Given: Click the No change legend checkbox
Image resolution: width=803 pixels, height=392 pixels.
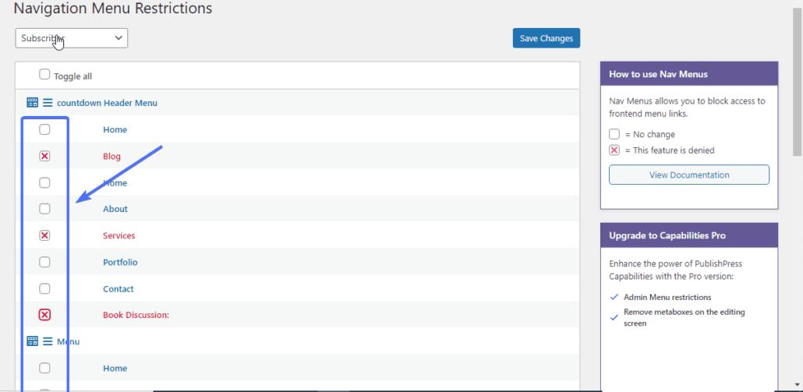Looking at the screenshot, I should click(x=614, y=134).
